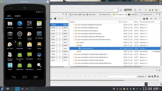162x91 pixels.
Task: Expand com.example.muhammed.radiobutton folder
Action: coord(74,54)
